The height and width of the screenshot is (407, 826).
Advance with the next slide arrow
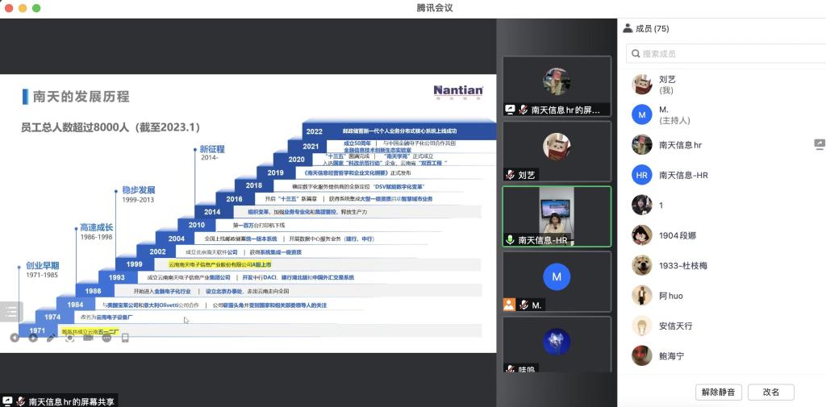click(x=33, y=338)
